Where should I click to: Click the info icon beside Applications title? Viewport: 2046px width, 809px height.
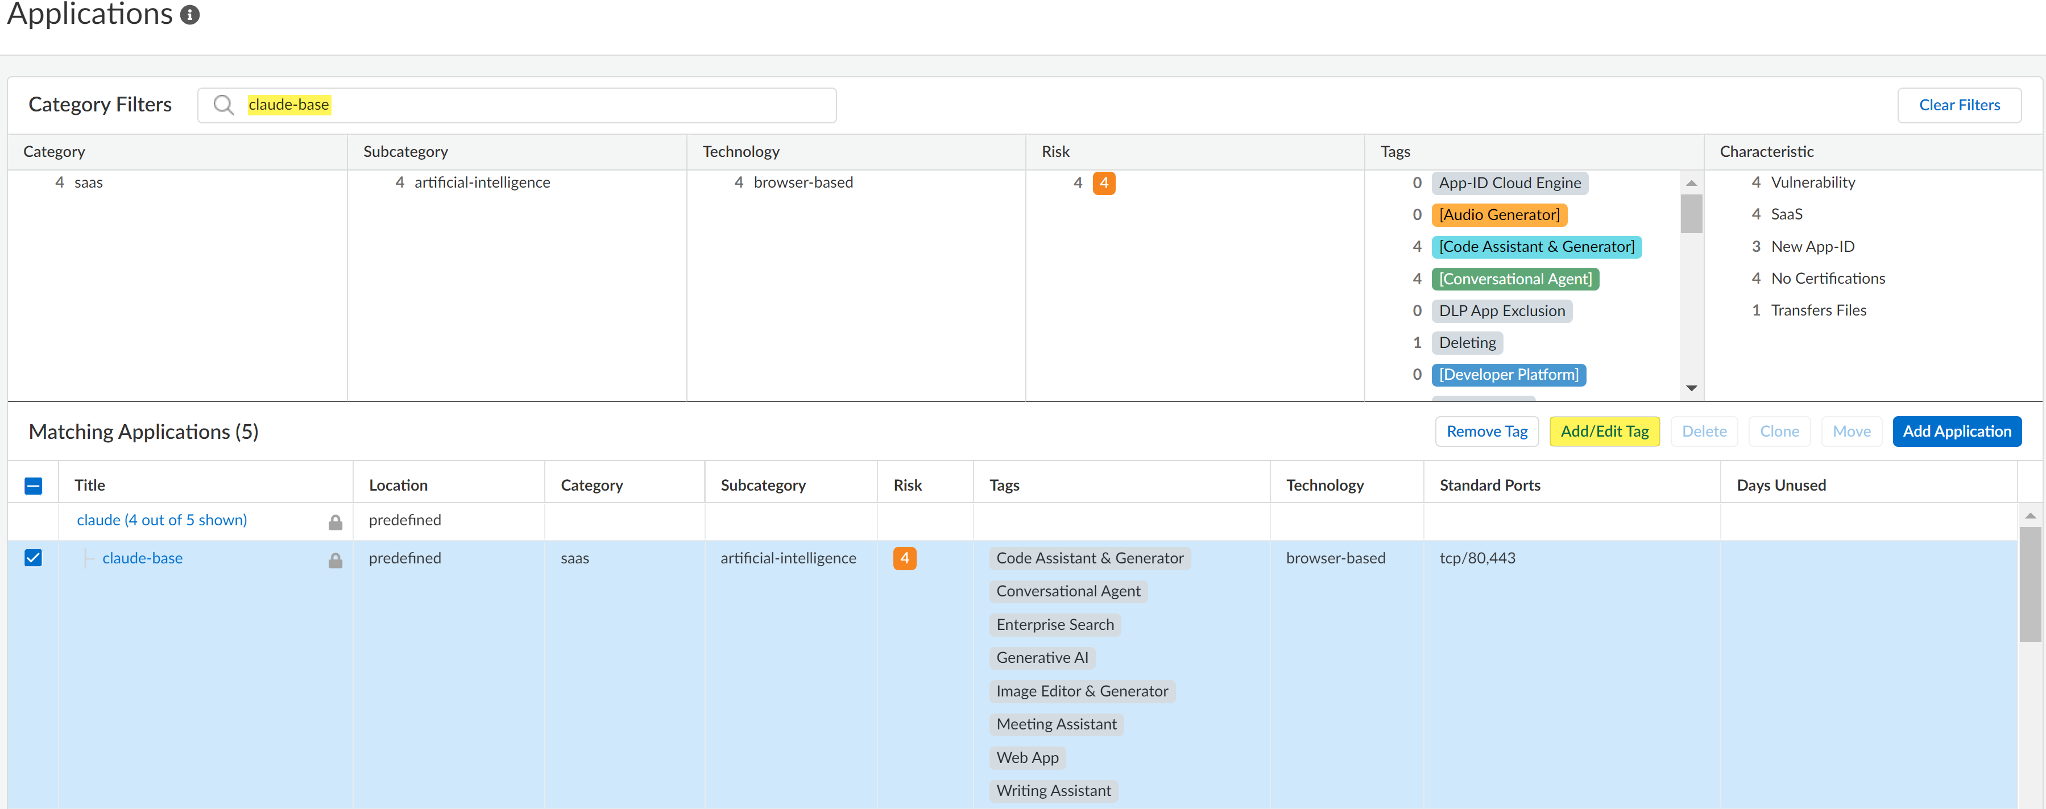(x=190, y=14)
